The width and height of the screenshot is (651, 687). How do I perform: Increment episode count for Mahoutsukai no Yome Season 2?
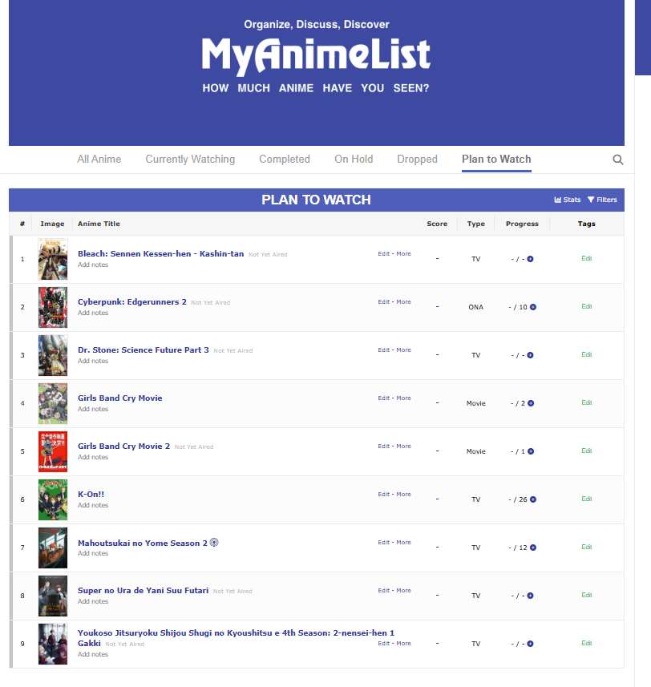coord(533,548)
